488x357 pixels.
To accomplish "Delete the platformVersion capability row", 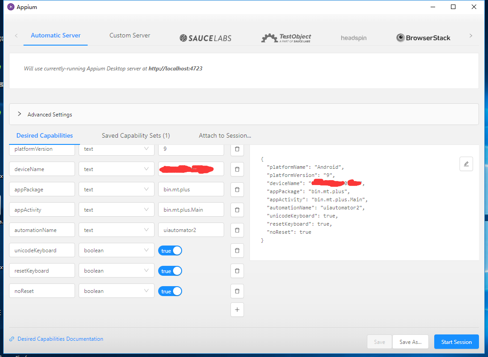I will (x=237, y=149).
